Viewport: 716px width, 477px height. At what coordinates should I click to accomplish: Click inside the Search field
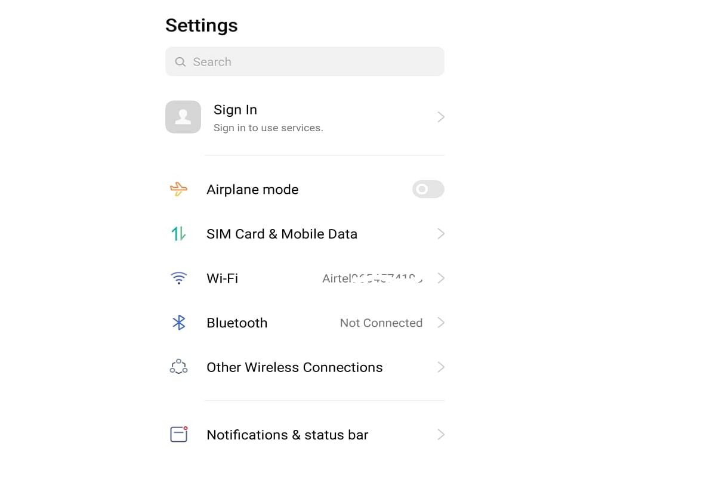tap(304, 61)
